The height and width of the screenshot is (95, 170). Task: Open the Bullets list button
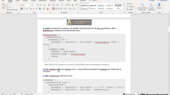(53, 5)
